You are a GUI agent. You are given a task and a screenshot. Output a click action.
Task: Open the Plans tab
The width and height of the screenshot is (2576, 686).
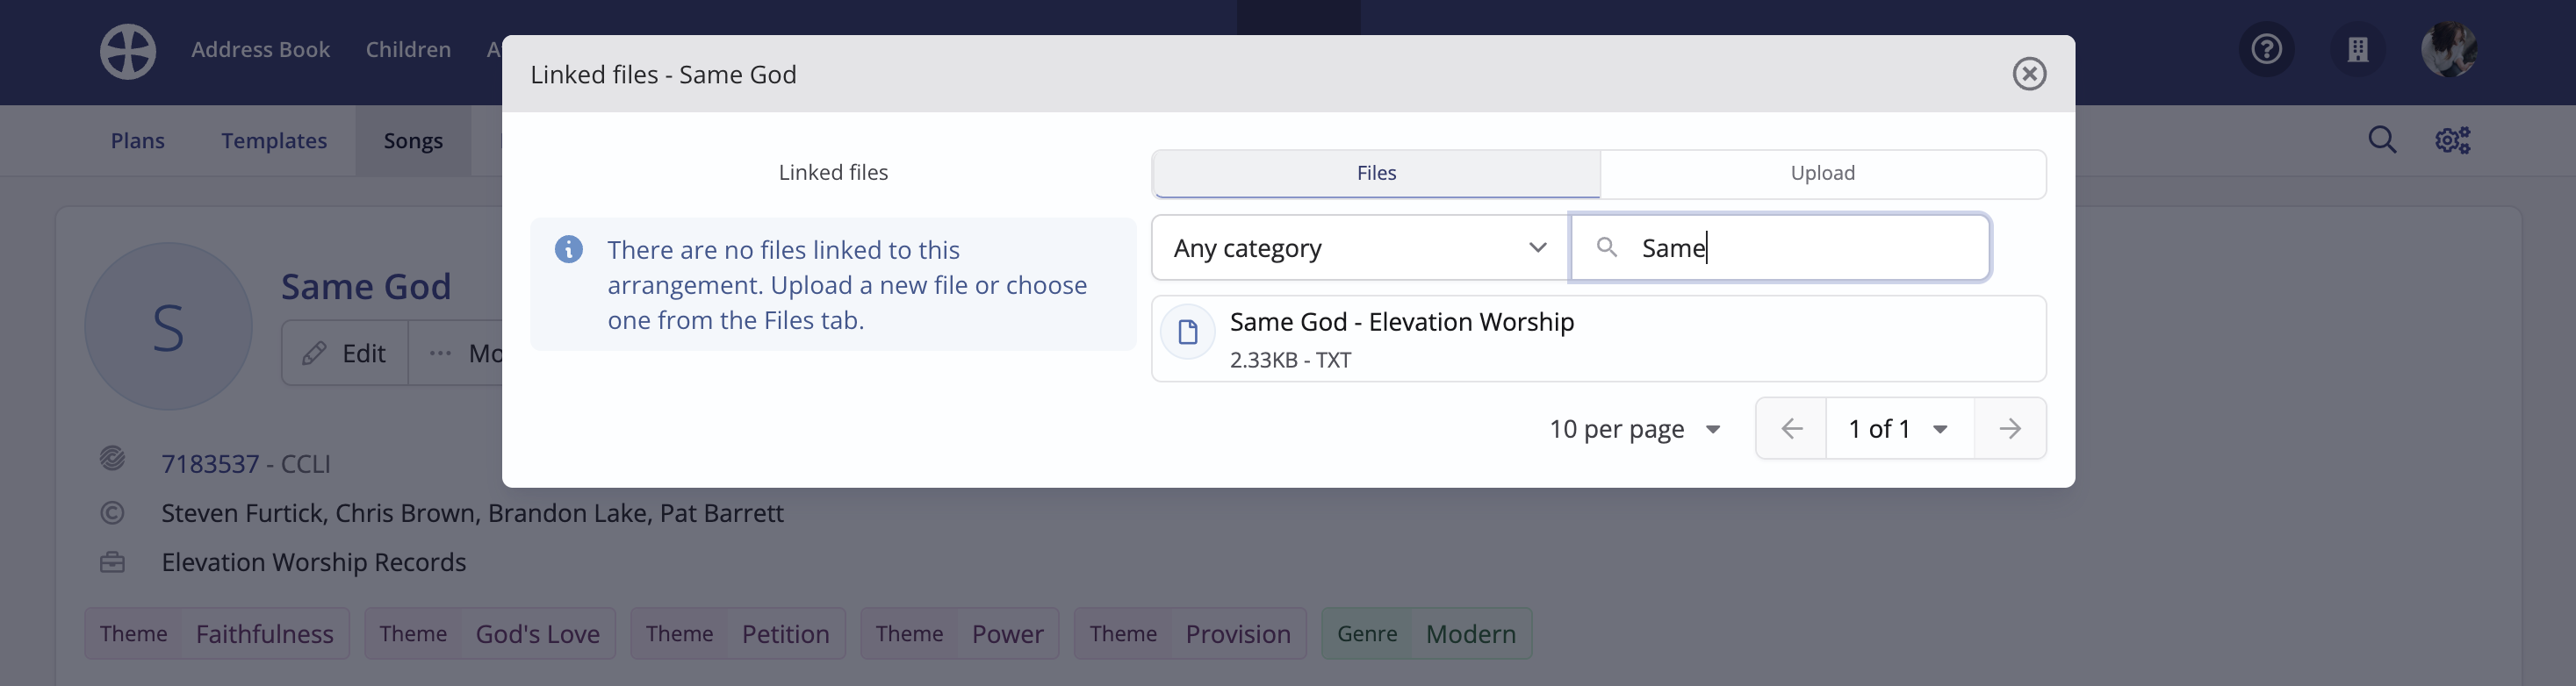pos(138,140)
